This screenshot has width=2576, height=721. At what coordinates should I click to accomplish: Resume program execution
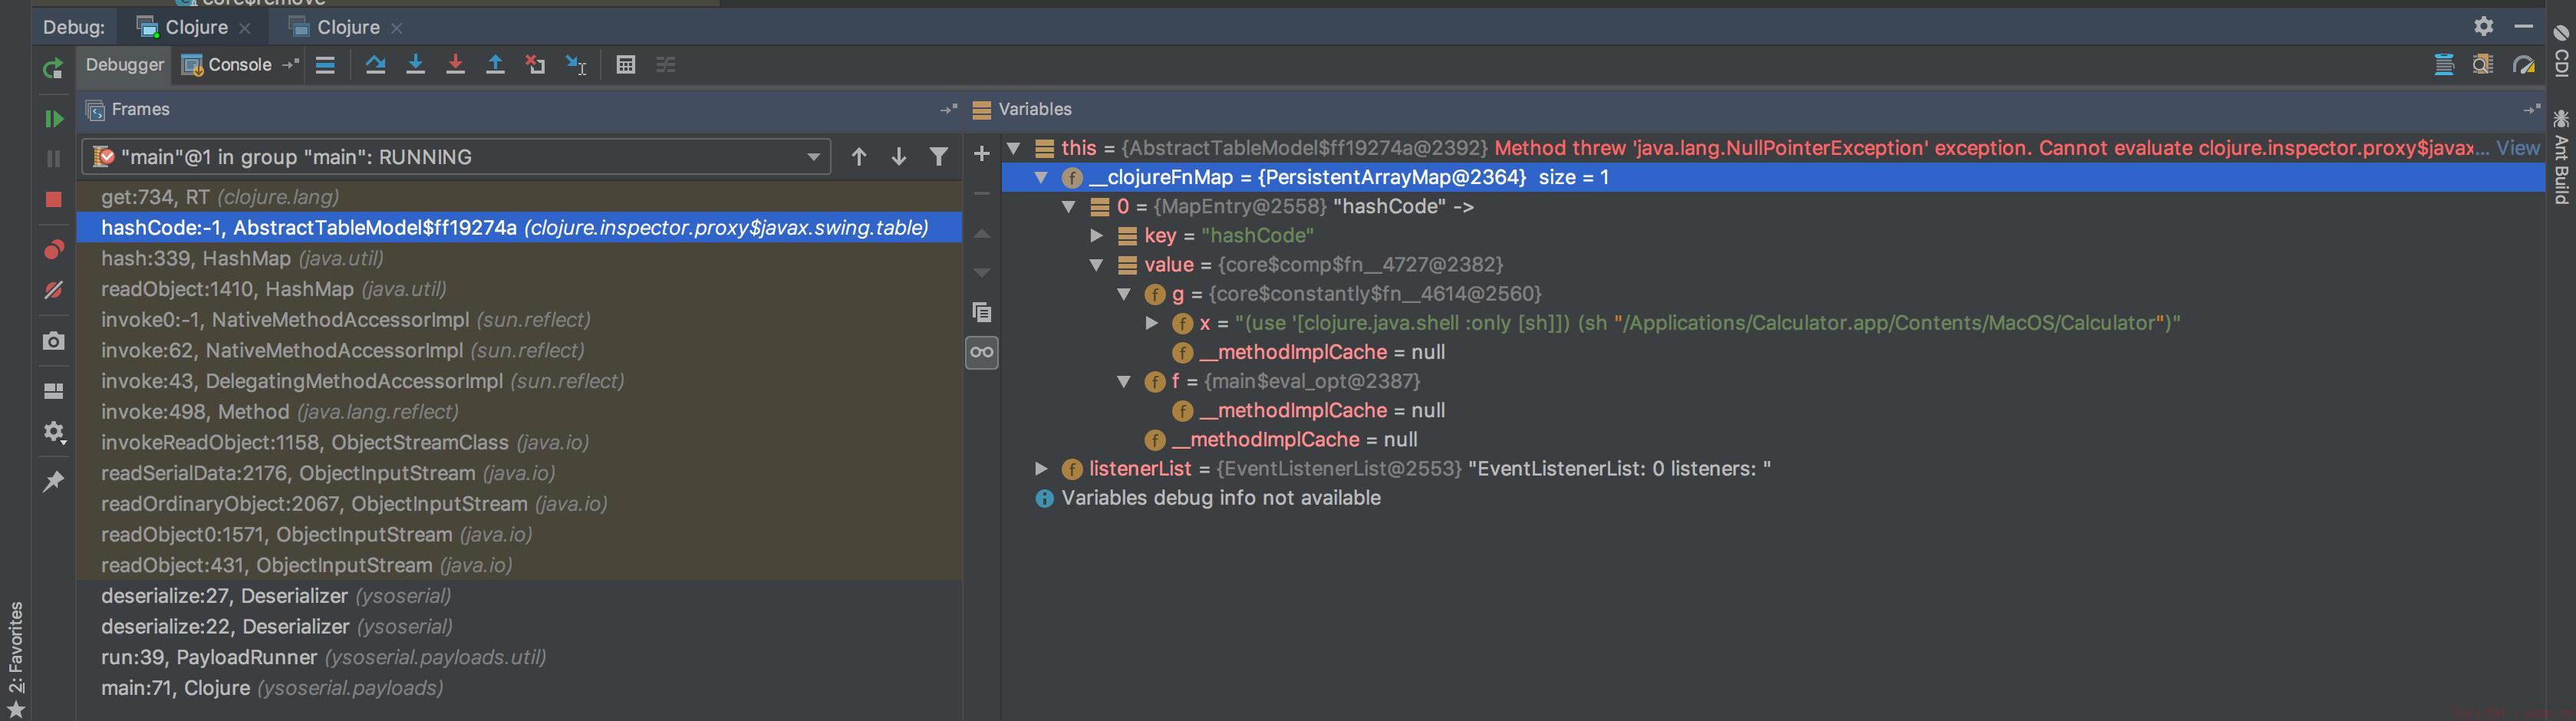tap(54, 119)
